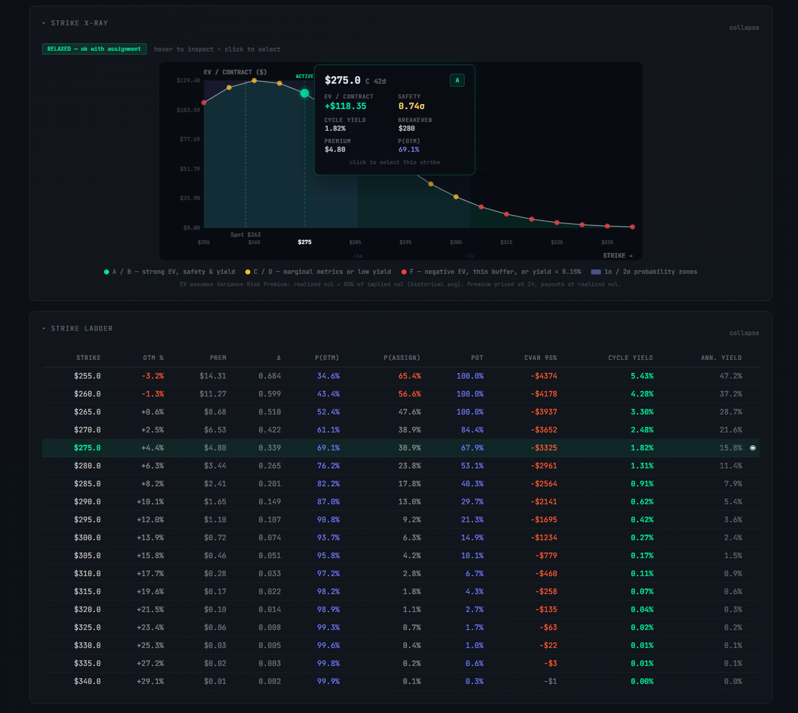Click the blue 1σ / 2σ zone color swatch

(597, 271)
